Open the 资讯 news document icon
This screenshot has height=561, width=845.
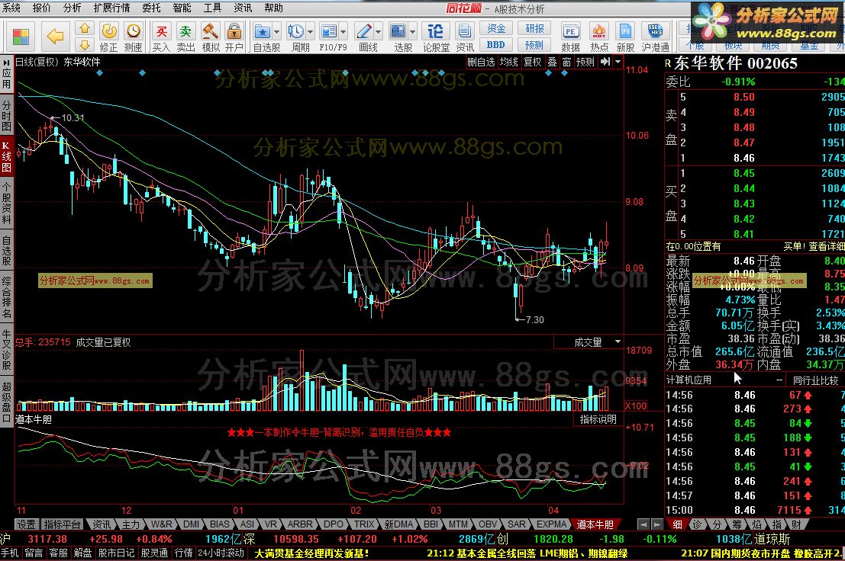(464, 31)
